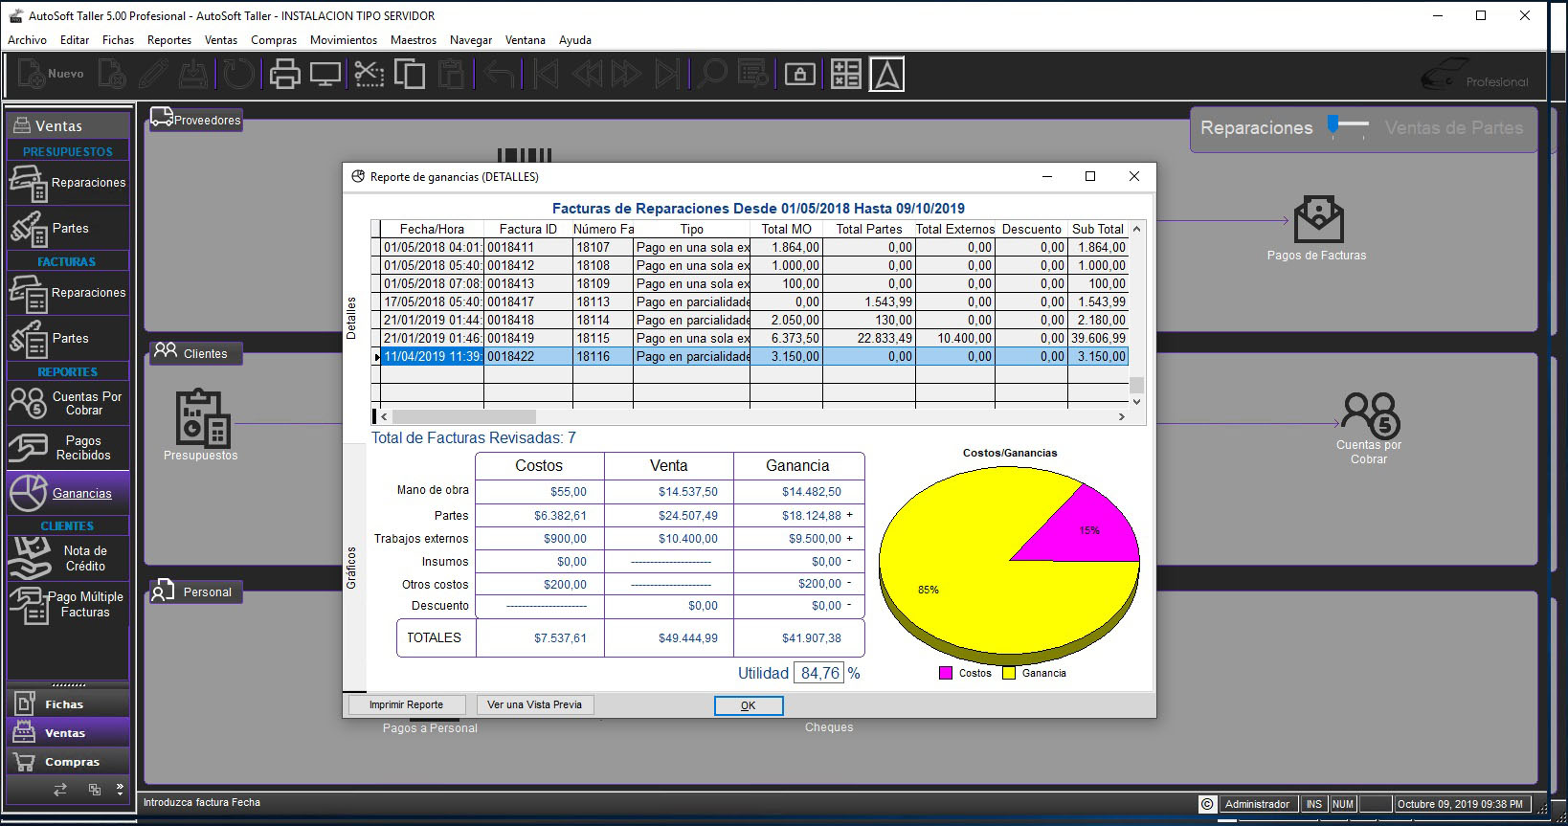Click Clientes label in diagram
Viewport: 1568px width, 826px height.
point(196,353)
